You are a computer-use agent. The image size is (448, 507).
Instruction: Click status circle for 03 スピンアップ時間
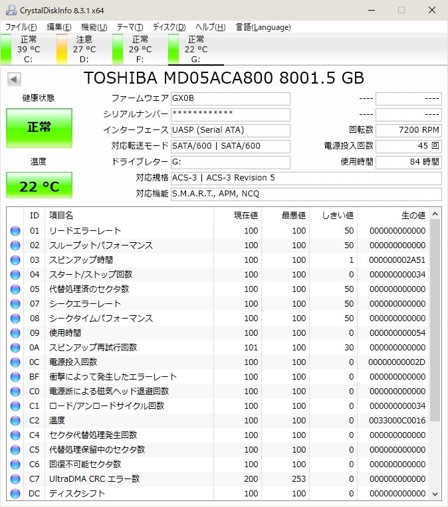pyautogui.click(x=15, y=260)
